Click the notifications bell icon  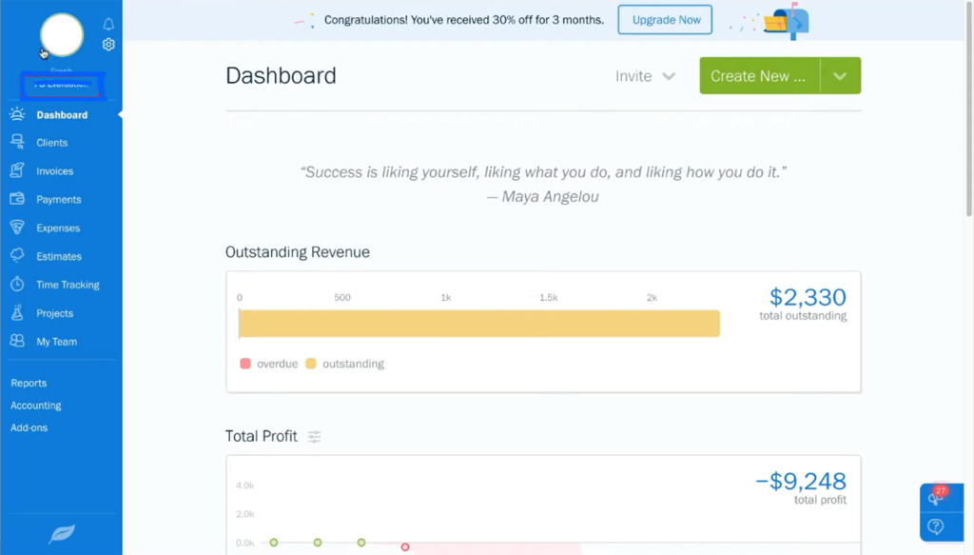tap(107, 24)
